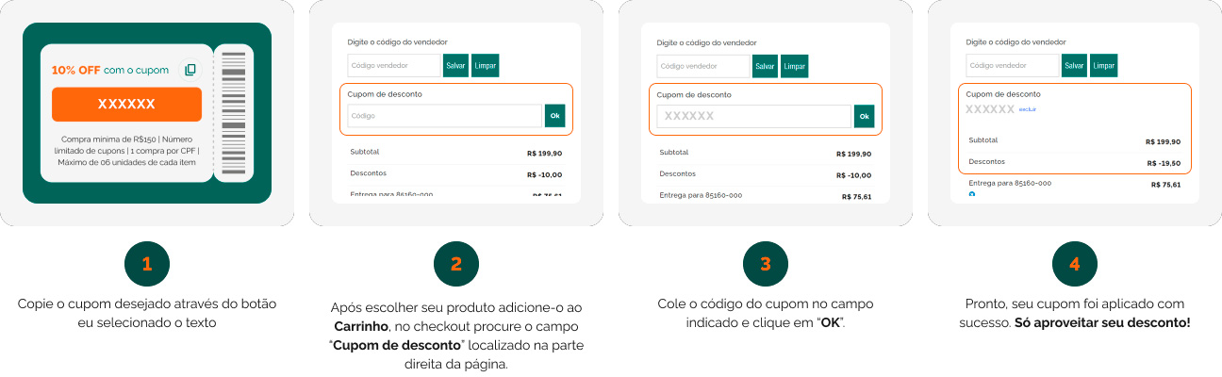This screenshot has width=1222, height=377.
Task: Click the blue excluir link beside the applied coupon
Action: (x=1028, y=110)
